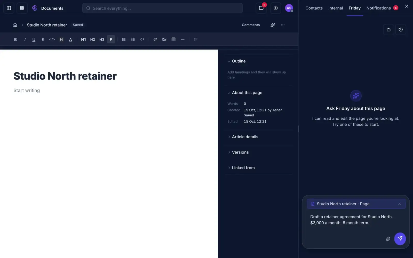Set Heading 3 style
The height and width of the screenshot is (258, 413).
pos(102,39)
